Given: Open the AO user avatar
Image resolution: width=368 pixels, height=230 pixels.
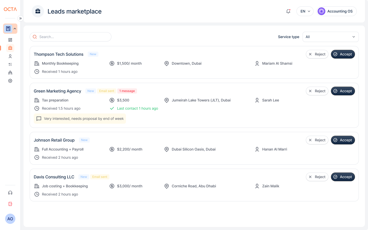Looking at the screenshot, I should (x=10, y=219).
